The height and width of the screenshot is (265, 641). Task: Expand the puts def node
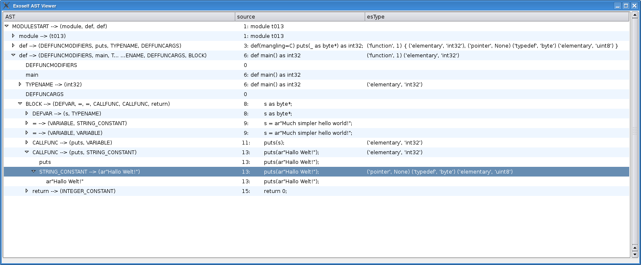click(13, 46)
